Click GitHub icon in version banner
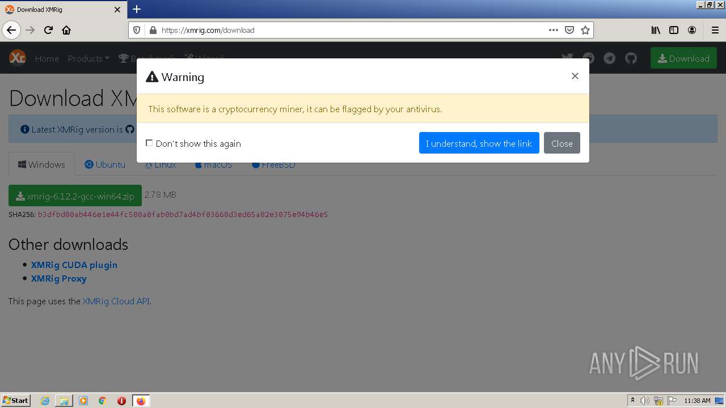Image resolution: width=726 pixels, height=408 pixels. click(x=130, y=129)
